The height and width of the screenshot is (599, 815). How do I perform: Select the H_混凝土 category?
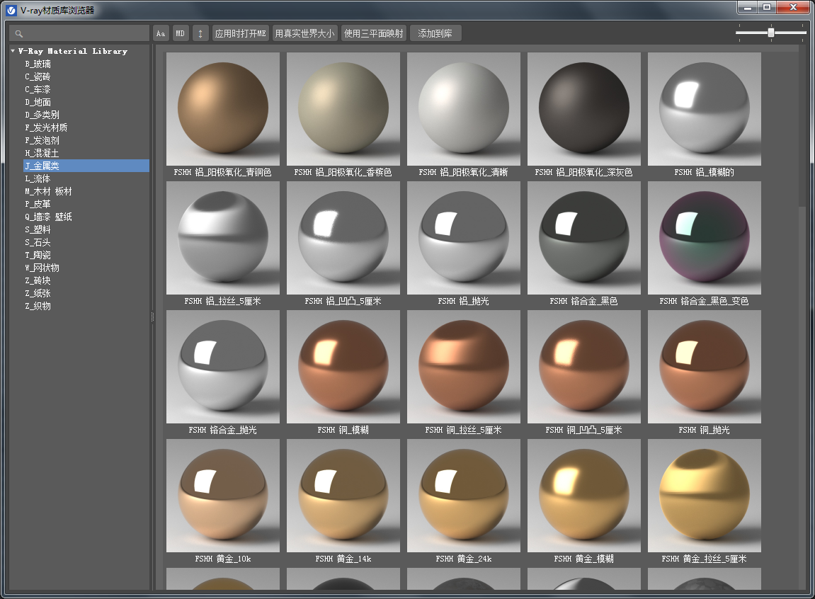pyautogui.click(x=42, y=153)
